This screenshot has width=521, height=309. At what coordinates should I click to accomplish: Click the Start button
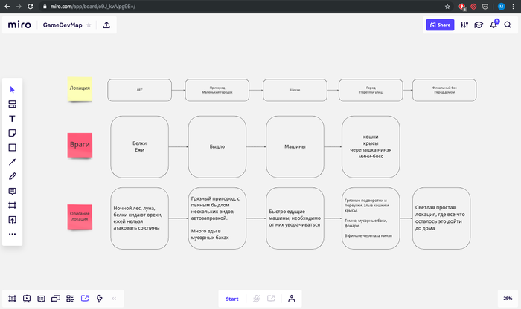click(232, 299)
